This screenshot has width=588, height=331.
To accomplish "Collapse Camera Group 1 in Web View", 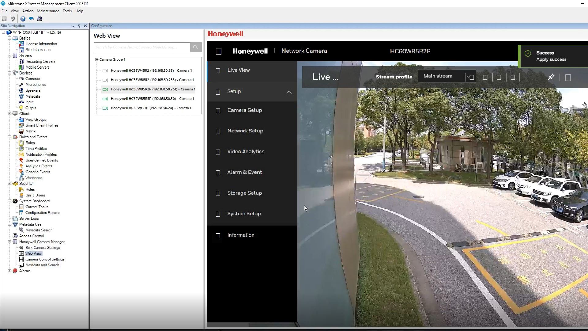I will [x=97, y=59].
